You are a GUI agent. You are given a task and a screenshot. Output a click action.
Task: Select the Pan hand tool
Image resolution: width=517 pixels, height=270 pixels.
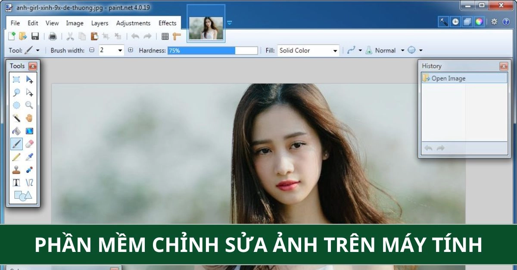(29, 118)
